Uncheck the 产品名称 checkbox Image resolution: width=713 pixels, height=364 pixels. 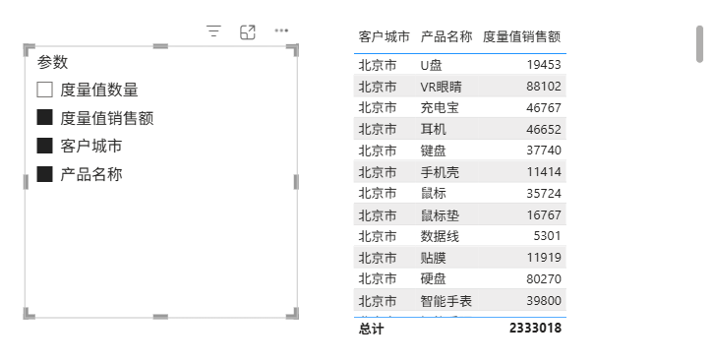[44, 174]
